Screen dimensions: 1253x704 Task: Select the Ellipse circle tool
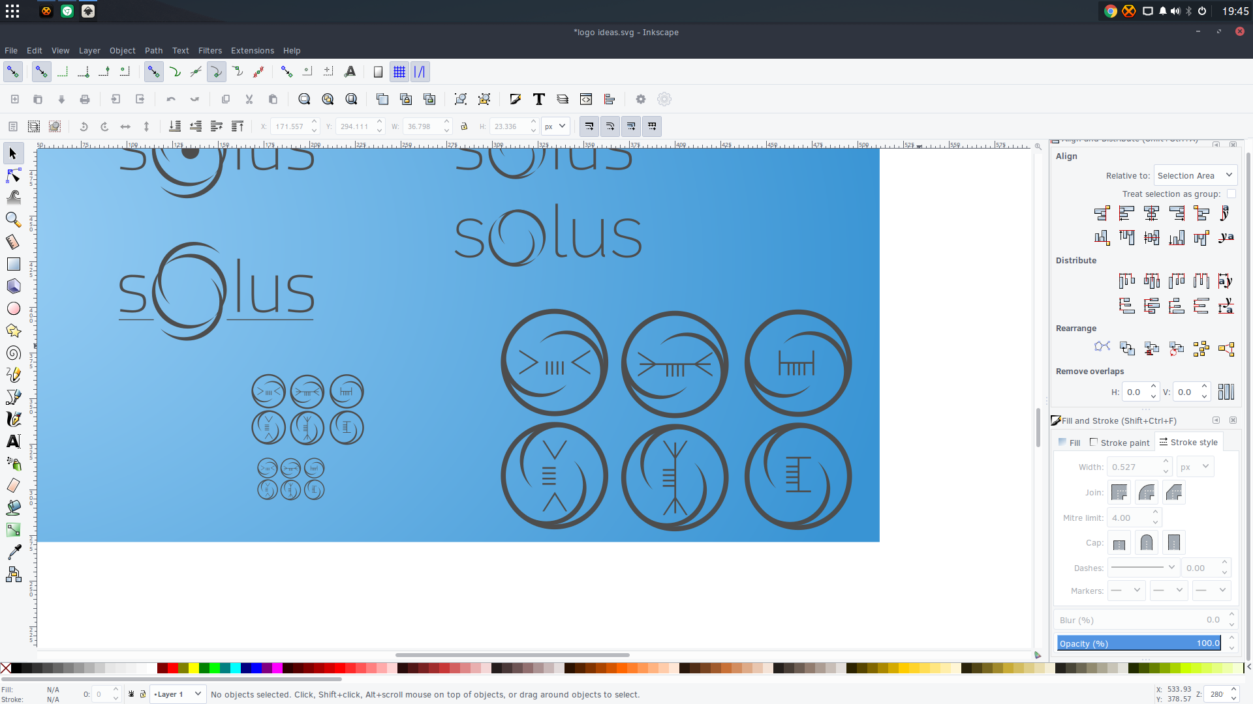click(x=13, y=308)
